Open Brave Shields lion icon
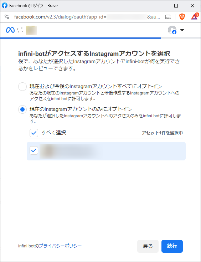This screenshot has width=201, height=262. [182, 17]
